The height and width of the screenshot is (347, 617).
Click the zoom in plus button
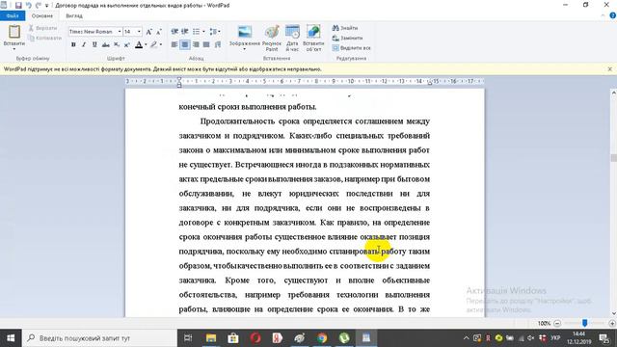[612, 324]
